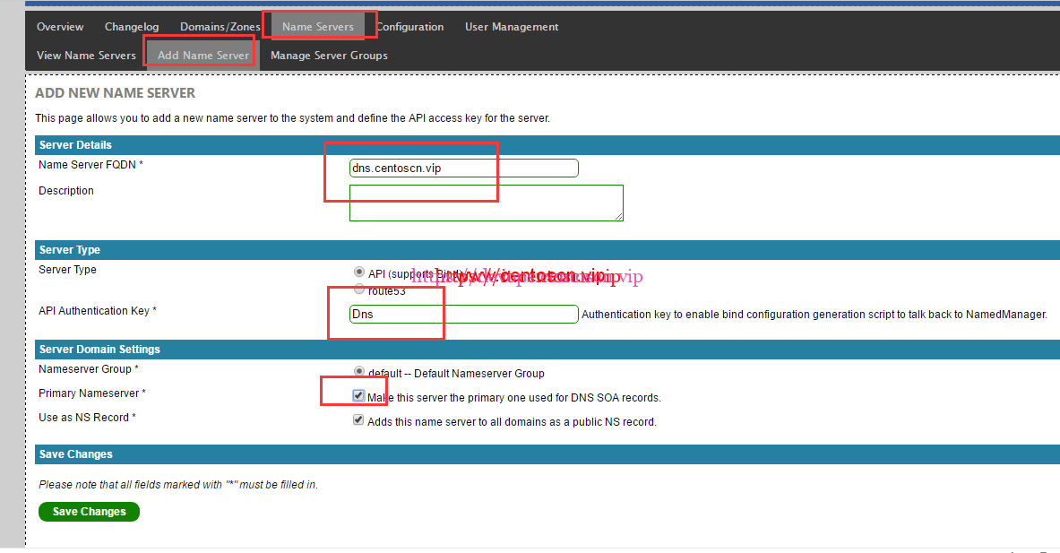Click the API Authentication Key field
The width and height of the screenshot is (1060, 553).
pos(463,314)
